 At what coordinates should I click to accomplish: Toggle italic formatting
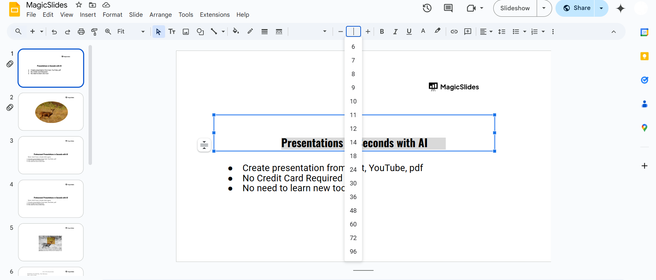coord(395,32)
